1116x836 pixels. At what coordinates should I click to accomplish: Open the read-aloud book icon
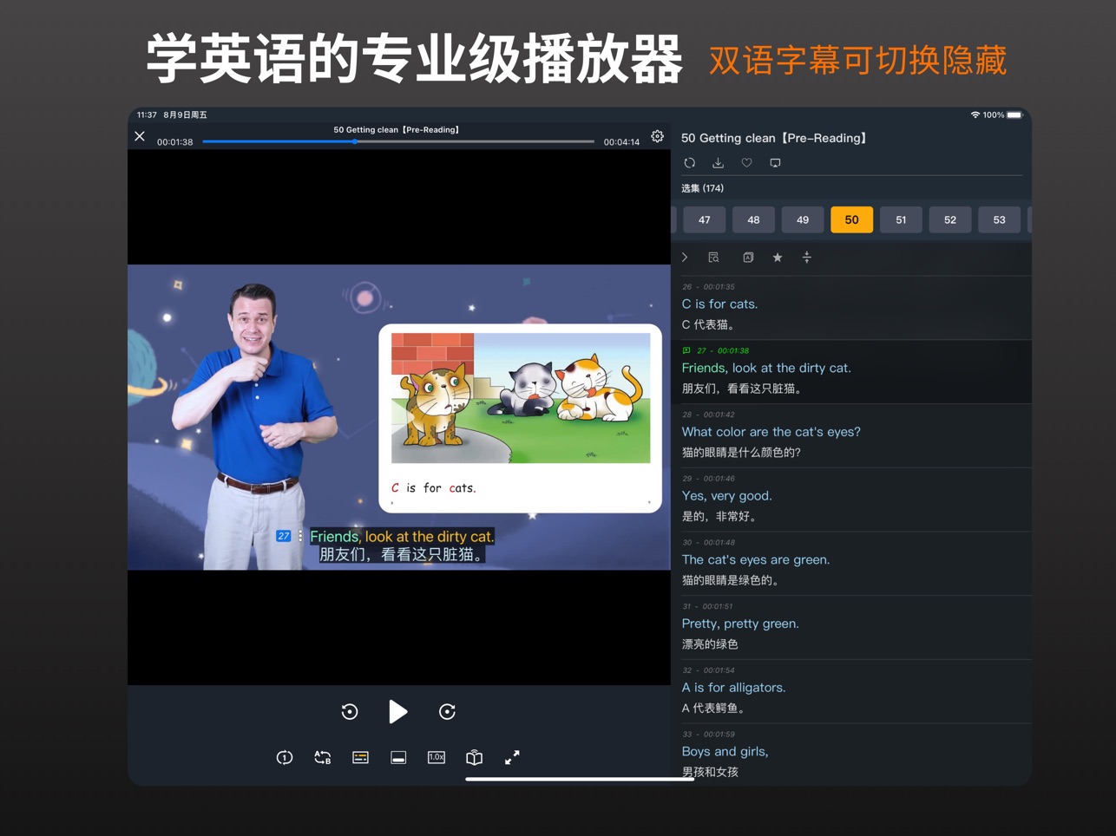coord(474,757)
